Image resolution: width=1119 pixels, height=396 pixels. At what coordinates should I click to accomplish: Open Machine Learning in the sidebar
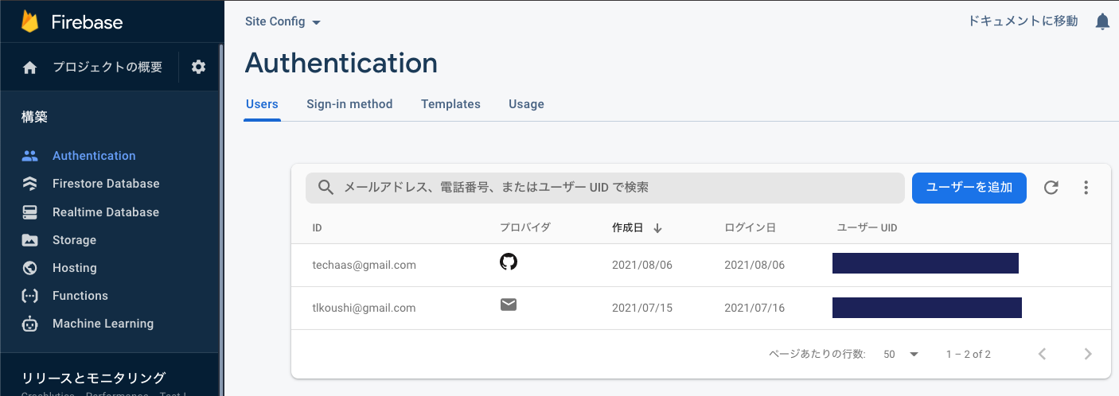[103, 324]
